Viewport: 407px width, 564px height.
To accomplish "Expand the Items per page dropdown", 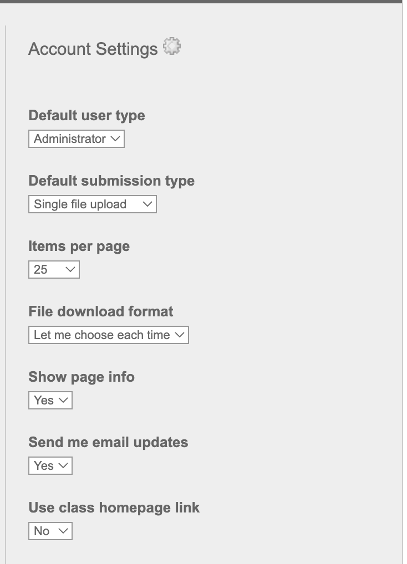I will [54, 270].
